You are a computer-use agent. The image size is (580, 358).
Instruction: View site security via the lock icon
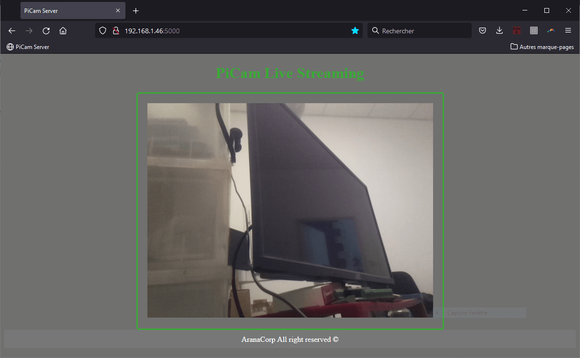coord(116,30)
